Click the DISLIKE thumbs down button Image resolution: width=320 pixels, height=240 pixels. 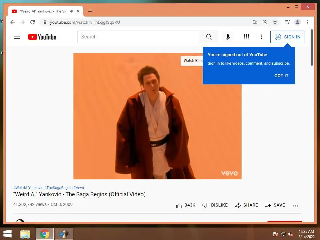coord(215,205)
